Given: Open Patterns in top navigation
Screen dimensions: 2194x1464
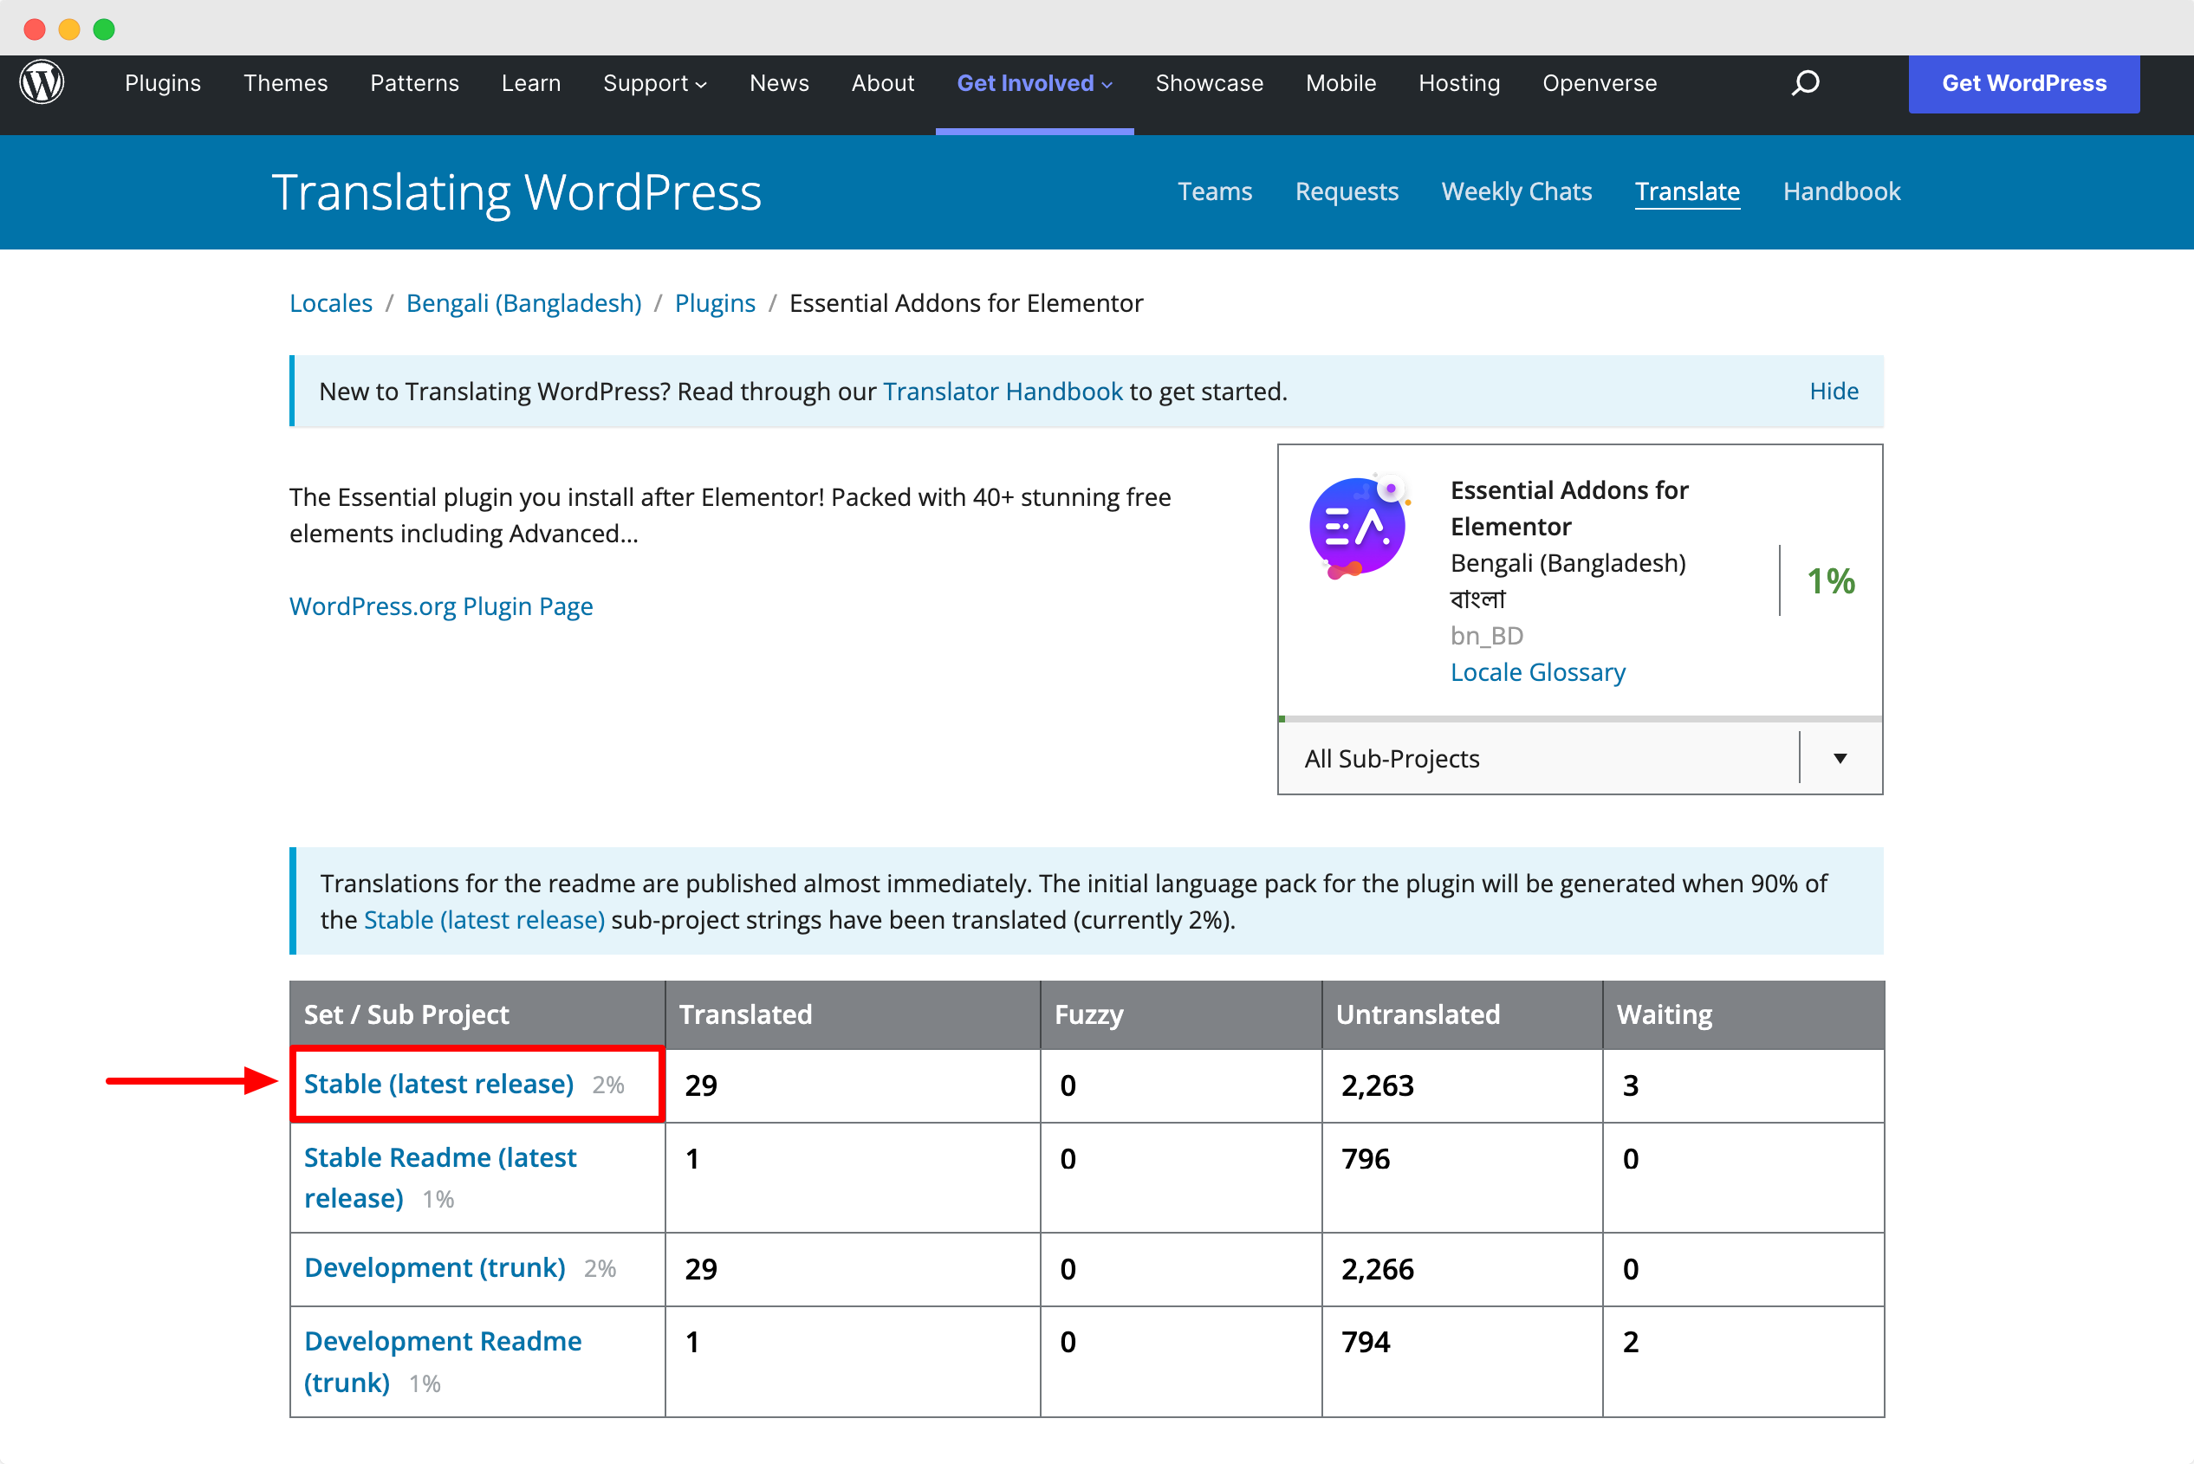Looking at the screenshot, I should (414, 83).
